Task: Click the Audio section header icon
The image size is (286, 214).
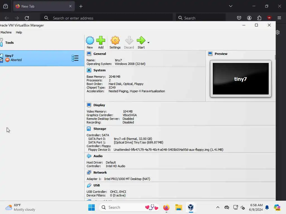Action: pos(89,156)
